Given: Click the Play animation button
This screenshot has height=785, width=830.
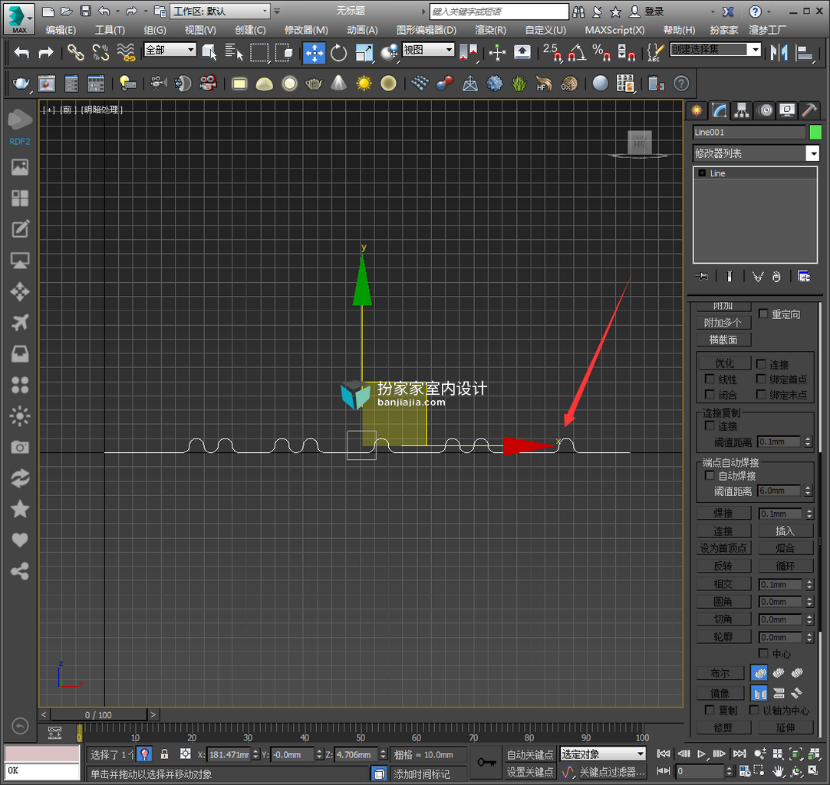Looking at the screenshot, I should pyautogui.click(x=701, y=754).
